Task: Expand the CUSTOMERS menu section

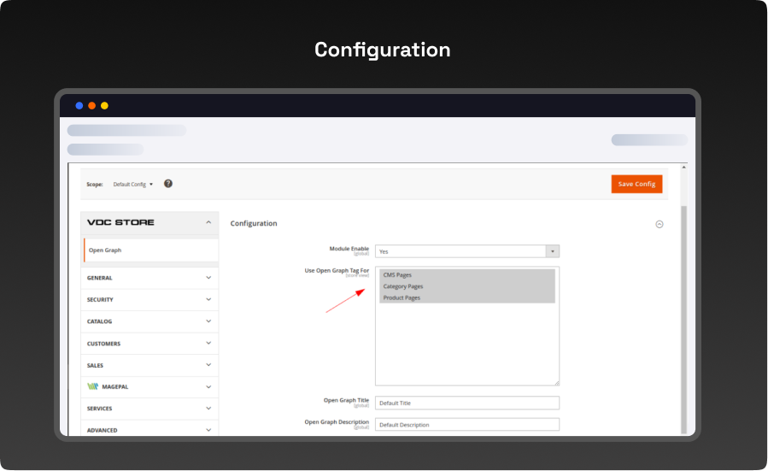Action: click(149, 344)
